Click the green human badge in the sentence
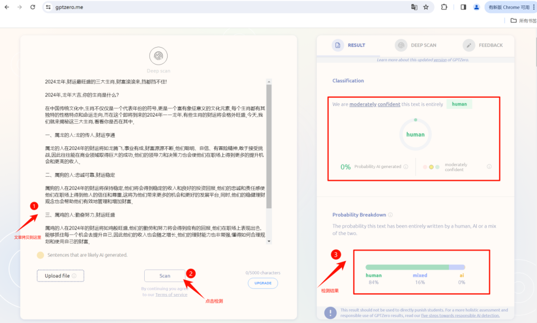Screen dimensions: 537x323 [x=459, y=104]
